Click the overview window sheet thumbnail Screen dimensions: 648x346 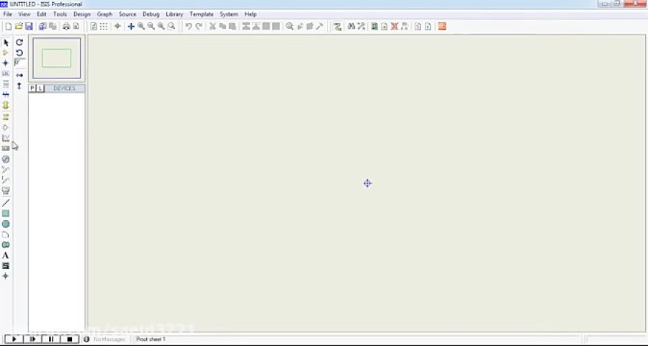click(x=57, y=58)
